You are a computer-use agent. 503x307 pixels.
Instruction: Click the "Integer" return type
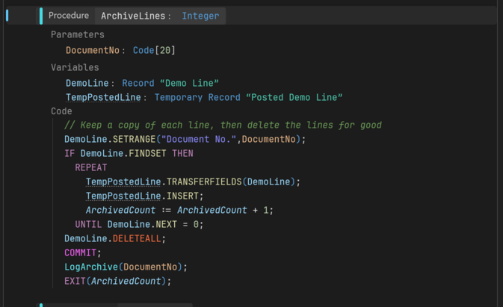point(200,16)
